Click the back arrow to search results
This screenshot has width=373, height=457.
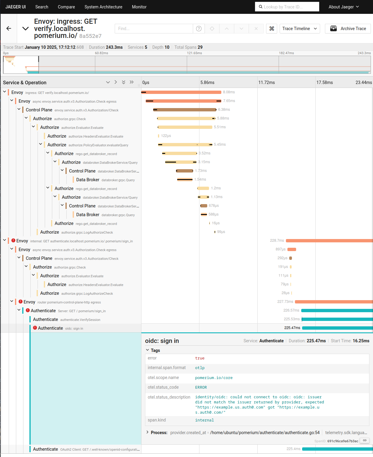(x=9, y=29)
